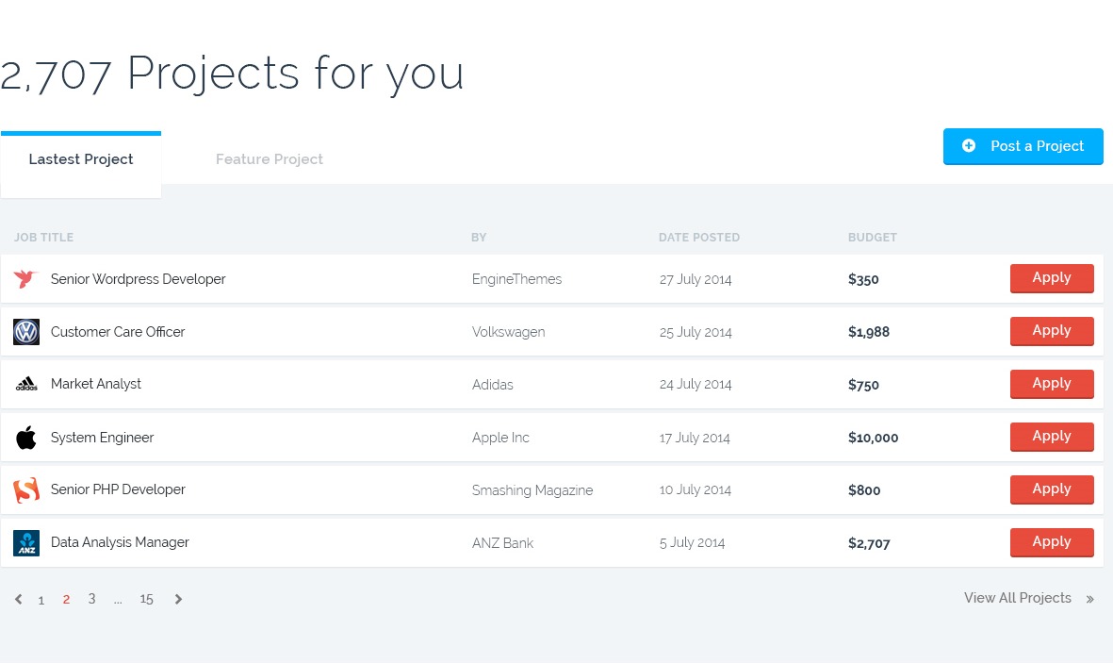The image size is (1113, 663).
Task: Click the DATE POSTED column header
Action: pos(699,238)
